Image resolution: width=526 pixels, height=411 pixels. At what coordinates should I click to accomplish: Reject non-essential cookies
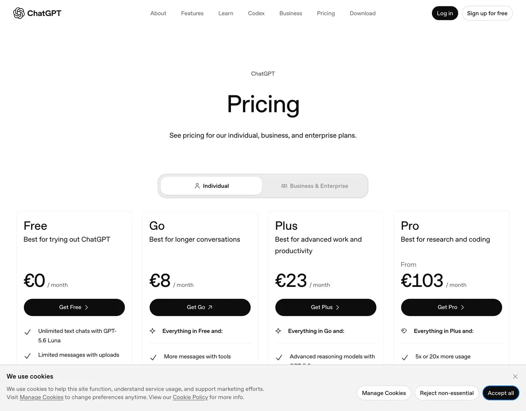(447, 393)
